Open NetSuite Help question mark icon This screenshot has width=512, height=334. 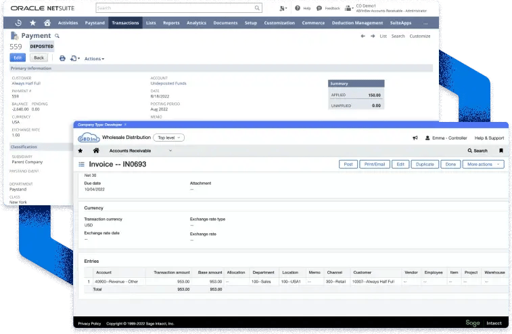[298, 8]
